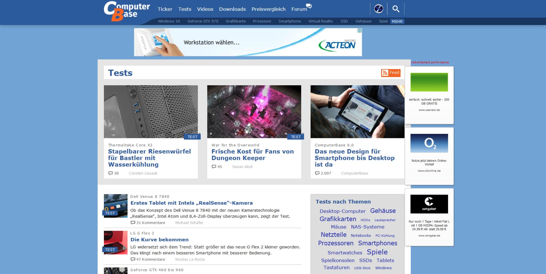Select Lautsprecher theme tag

[385, 220]
